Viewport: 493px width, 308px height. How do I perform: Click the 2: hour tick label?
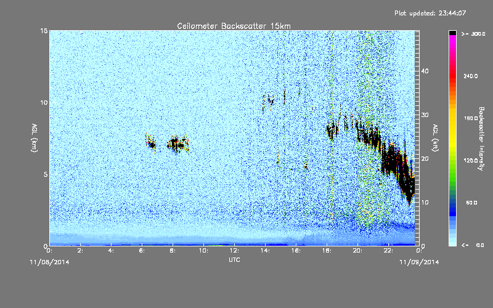click(80, 251)
